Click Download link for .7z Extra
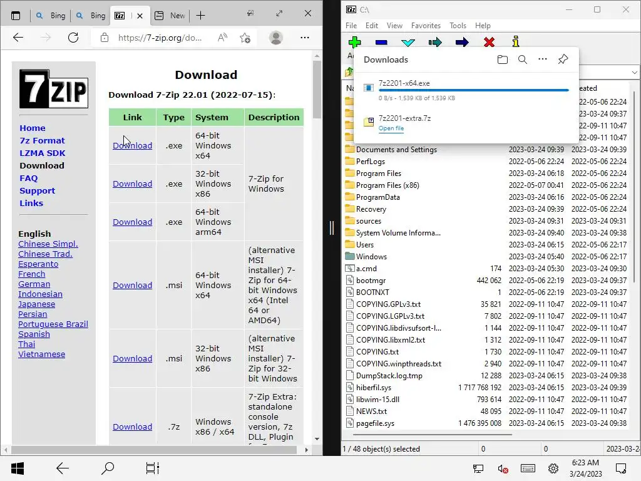This screenshot has width=641, height=481. point(133,427)
